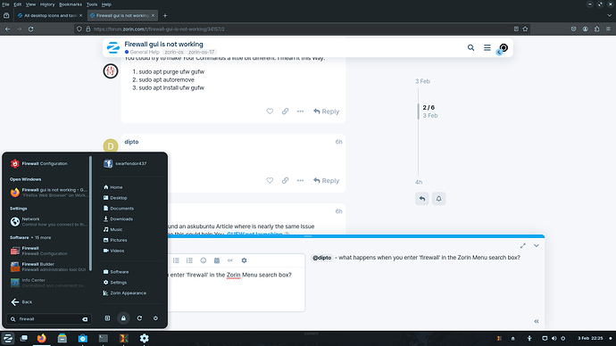Open Firewall Builder from search results

click(x=49, y=267)
